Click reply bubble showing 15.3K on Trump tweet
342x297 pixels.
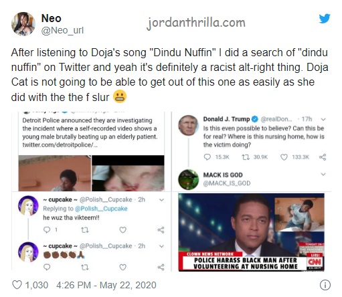207,157
